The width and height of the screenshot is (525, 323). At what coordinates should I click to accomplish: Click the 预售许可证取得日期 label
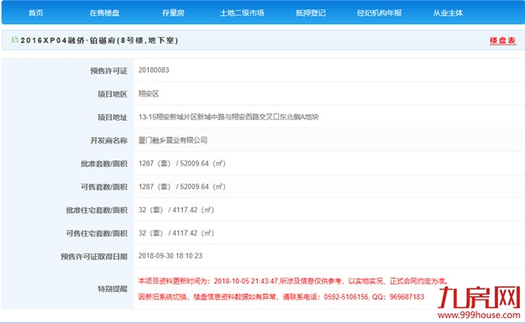click(94, 257)
